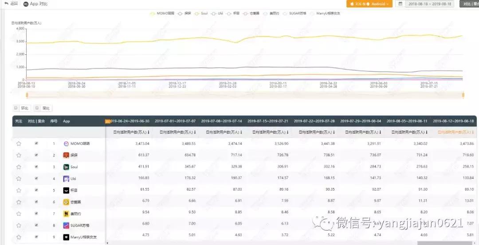
Task: Toggle SUGAR苏格 series in chart legend
Action: [x=295, y=13]
